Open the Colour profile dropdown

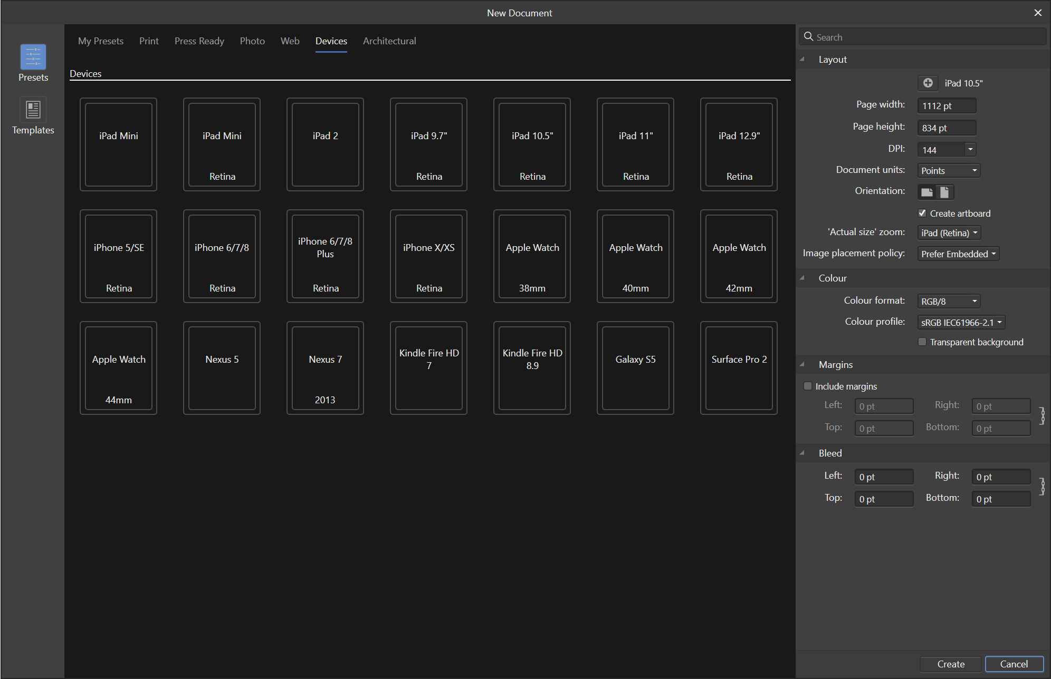tap(961, 322)
